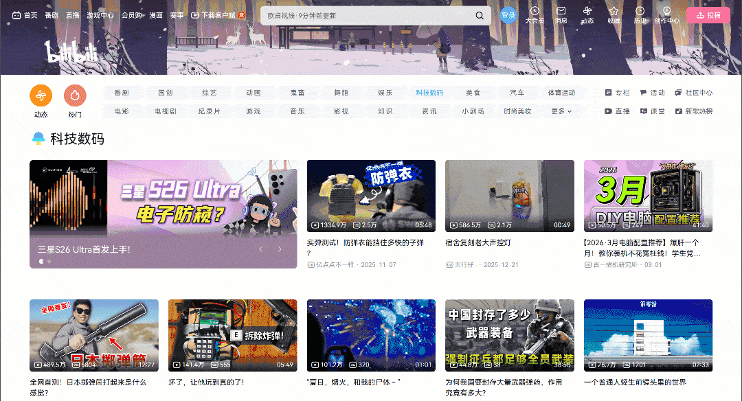
Task: Open 收藏 favorites star icon
Action: tap(614, 12)
